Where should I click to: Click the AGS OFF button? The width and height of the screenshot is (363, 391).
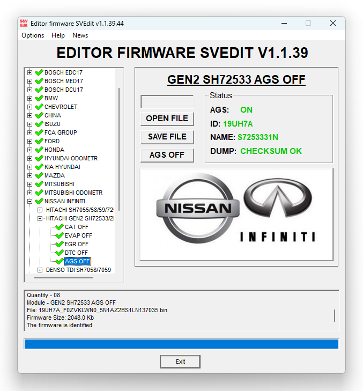(167, 155)
